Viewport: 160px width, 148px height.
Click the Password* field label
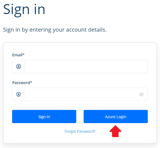coord(22,83)
